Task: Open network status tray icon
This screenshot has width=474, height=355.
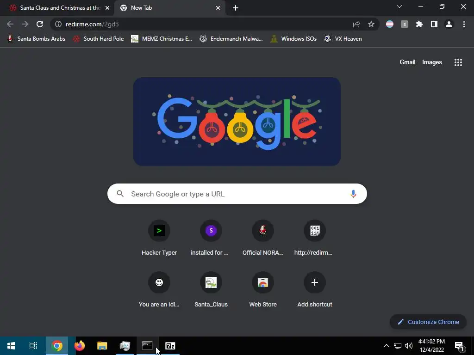Action: coord(398,346)
